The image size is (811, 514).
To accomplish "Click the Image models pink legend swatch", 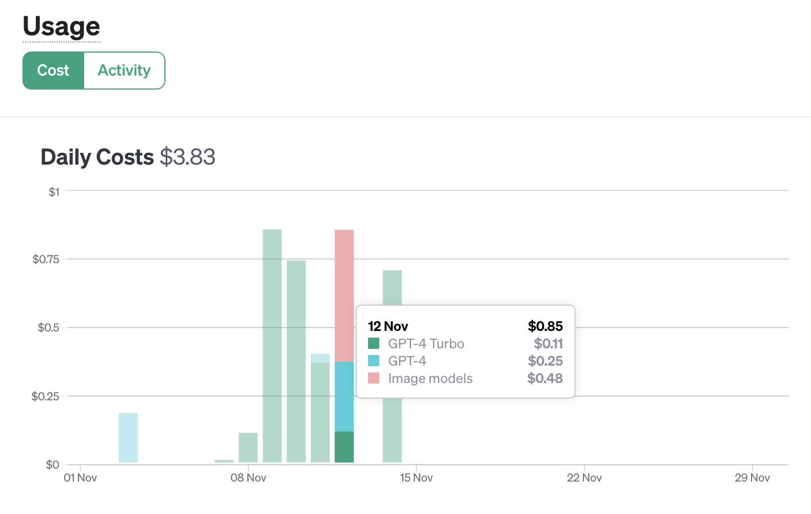I will [374, 379].
